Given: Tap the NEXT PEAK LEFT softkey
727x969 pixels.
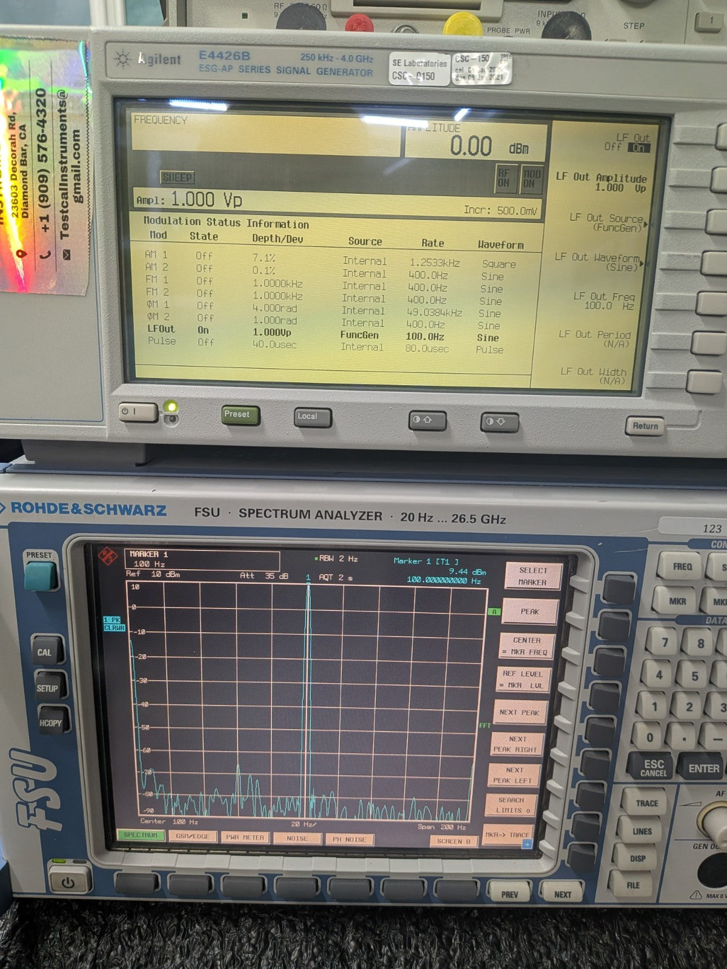Looking at the screenshot, I should 514,775.
